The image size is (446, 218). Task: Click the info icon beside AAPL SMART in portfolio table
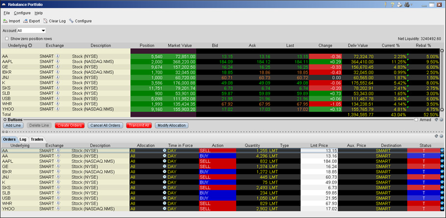point(57,61)
